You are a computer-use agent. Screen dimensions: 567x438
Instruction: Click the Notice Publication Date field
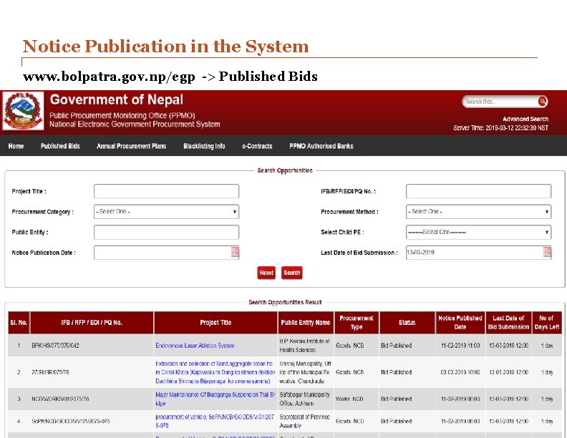coord(163,252)
